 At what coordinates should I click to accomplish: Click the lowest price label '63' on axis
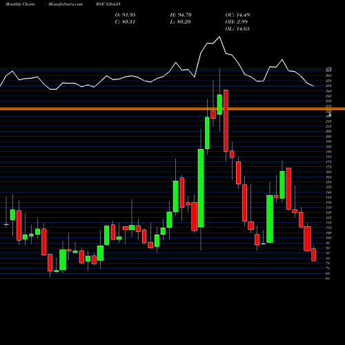[328, 278]
